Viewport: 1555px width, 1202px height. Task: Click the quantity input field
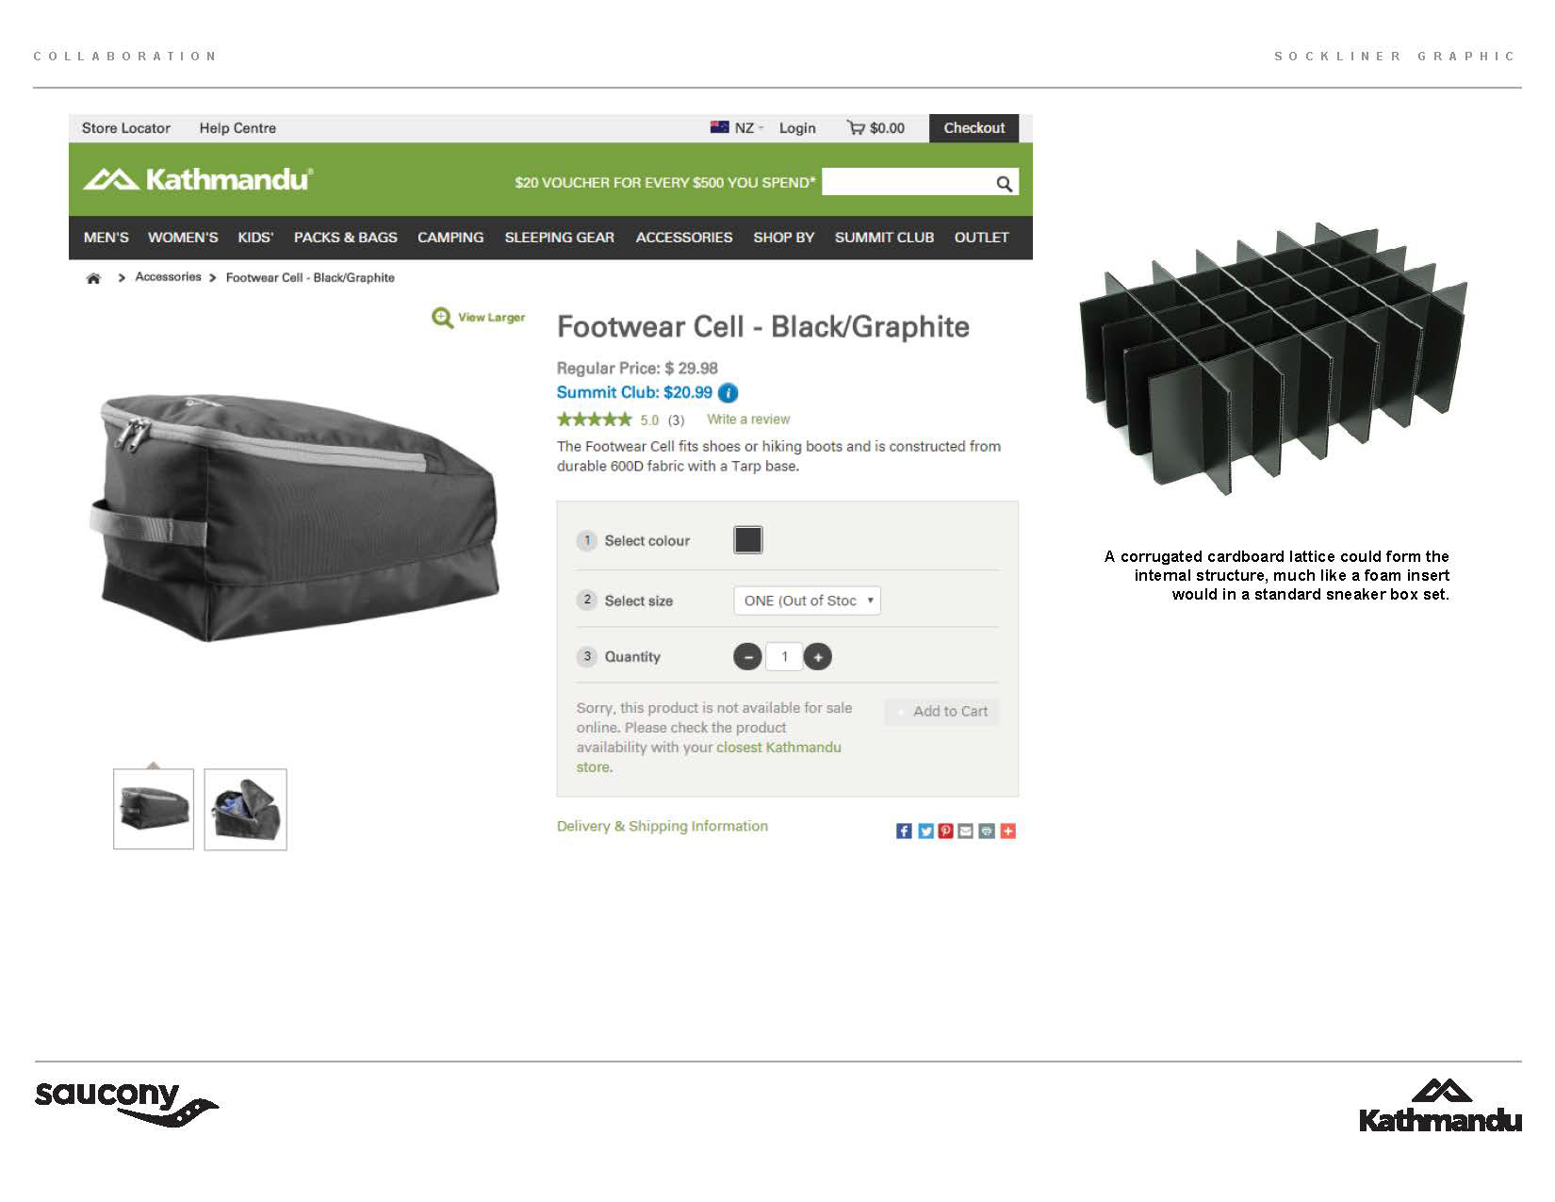784,657
